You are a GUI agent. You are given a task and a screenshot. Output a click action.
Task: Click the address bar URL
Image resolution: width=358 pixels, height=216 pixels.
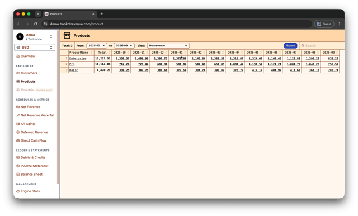point(77,24)
